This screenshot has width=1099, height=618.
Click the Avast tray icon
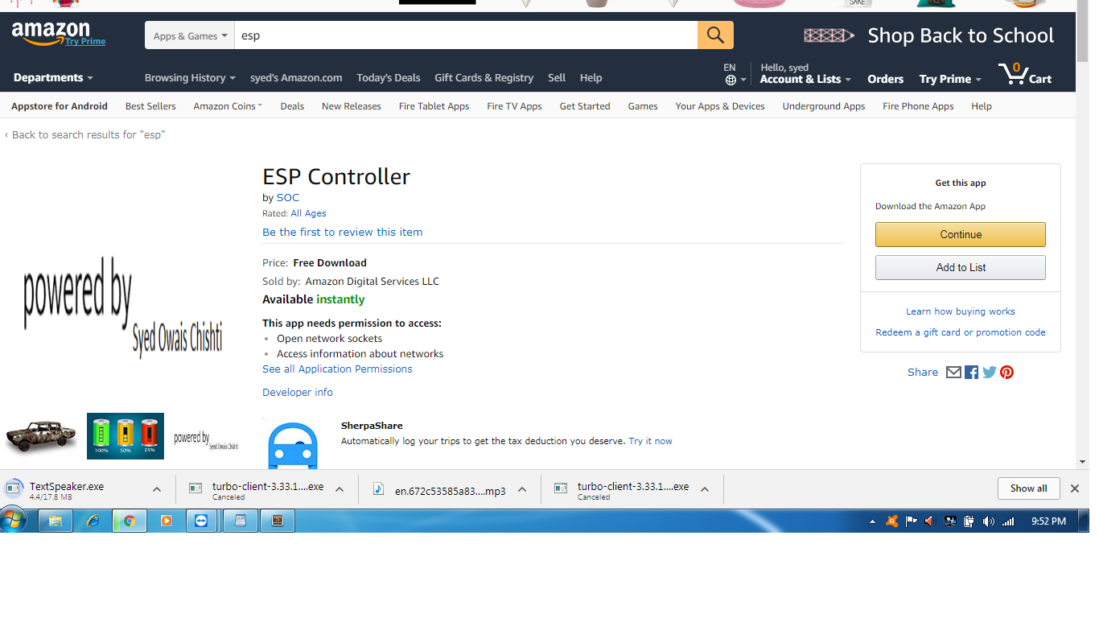(891, 521)
